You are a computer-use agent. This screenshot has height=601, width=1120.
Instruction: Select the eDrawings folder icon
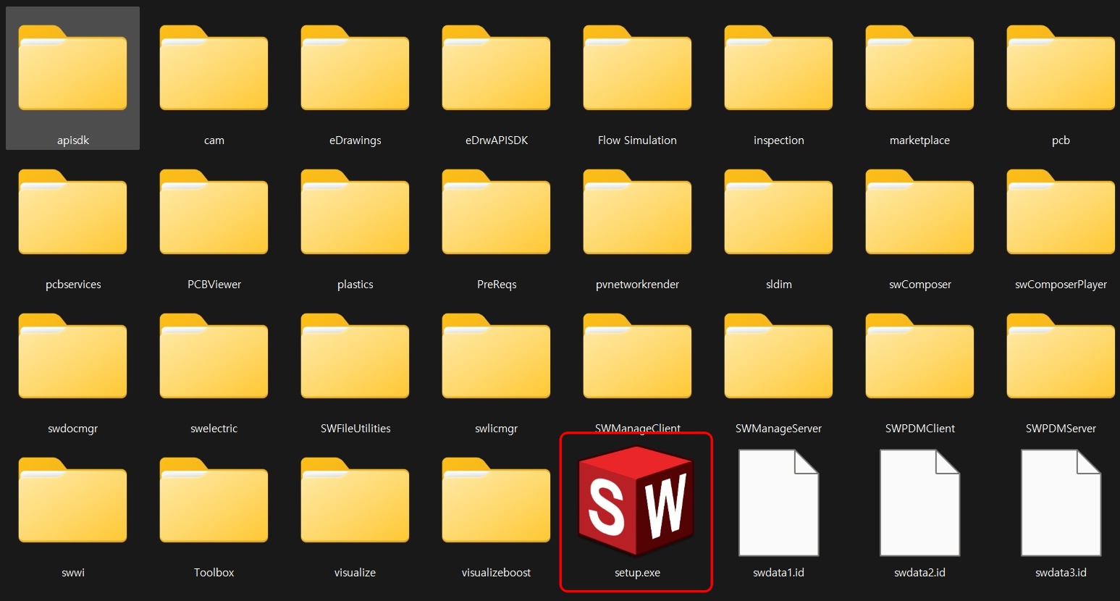pos(355,68)
